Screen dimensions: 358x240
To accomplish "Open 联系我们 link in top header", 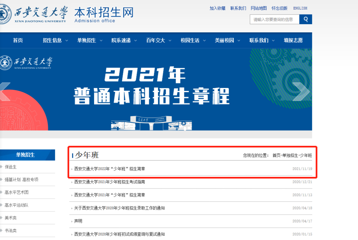I will point(238,8).
